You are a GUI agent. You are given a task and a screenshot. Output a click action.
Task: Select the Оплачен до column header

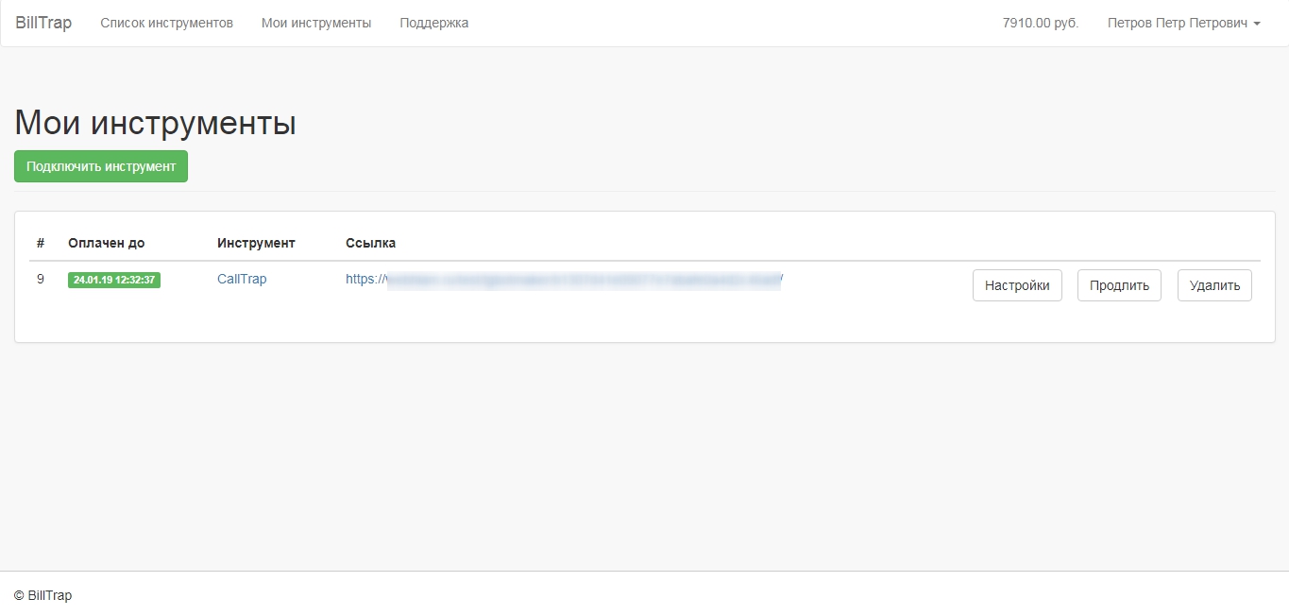tap(107, 243)
